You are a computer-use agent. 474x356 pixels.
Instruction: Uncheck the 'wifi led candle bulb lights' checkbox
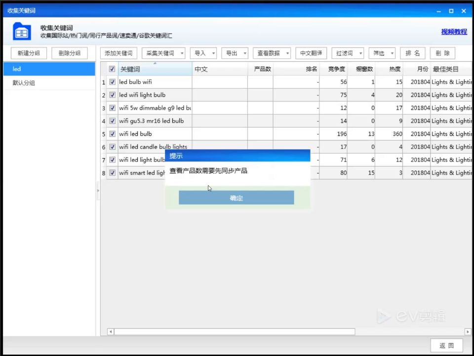(112, 147)
